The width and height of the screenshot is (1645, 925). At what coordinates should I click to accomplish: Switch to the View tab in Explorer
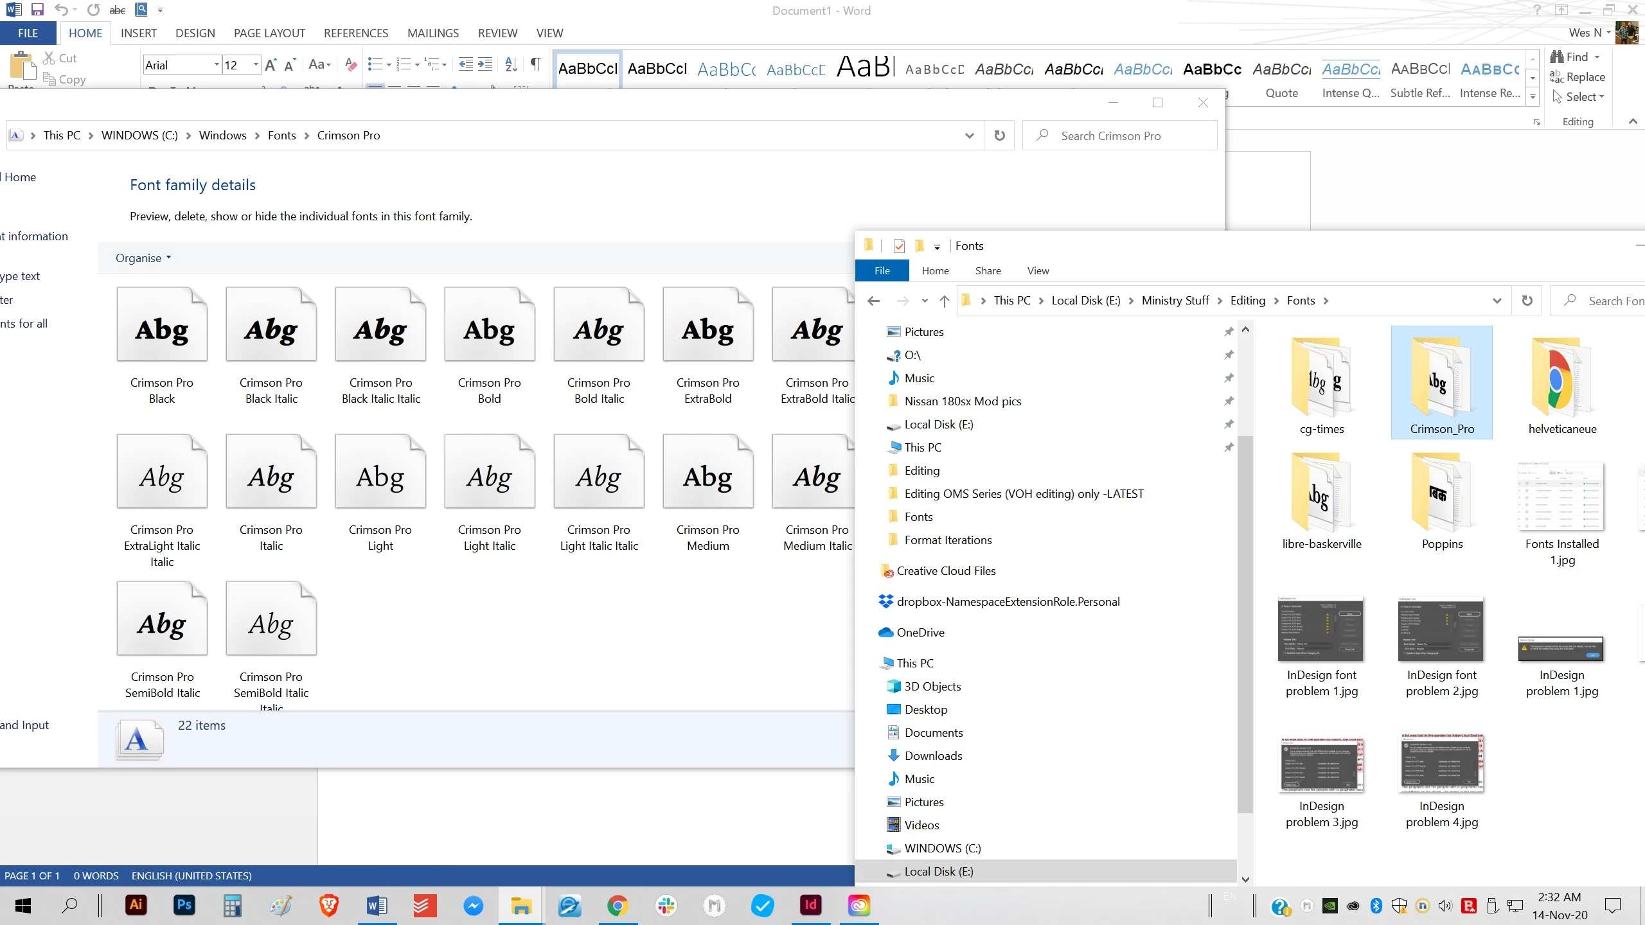[1038, 271]
